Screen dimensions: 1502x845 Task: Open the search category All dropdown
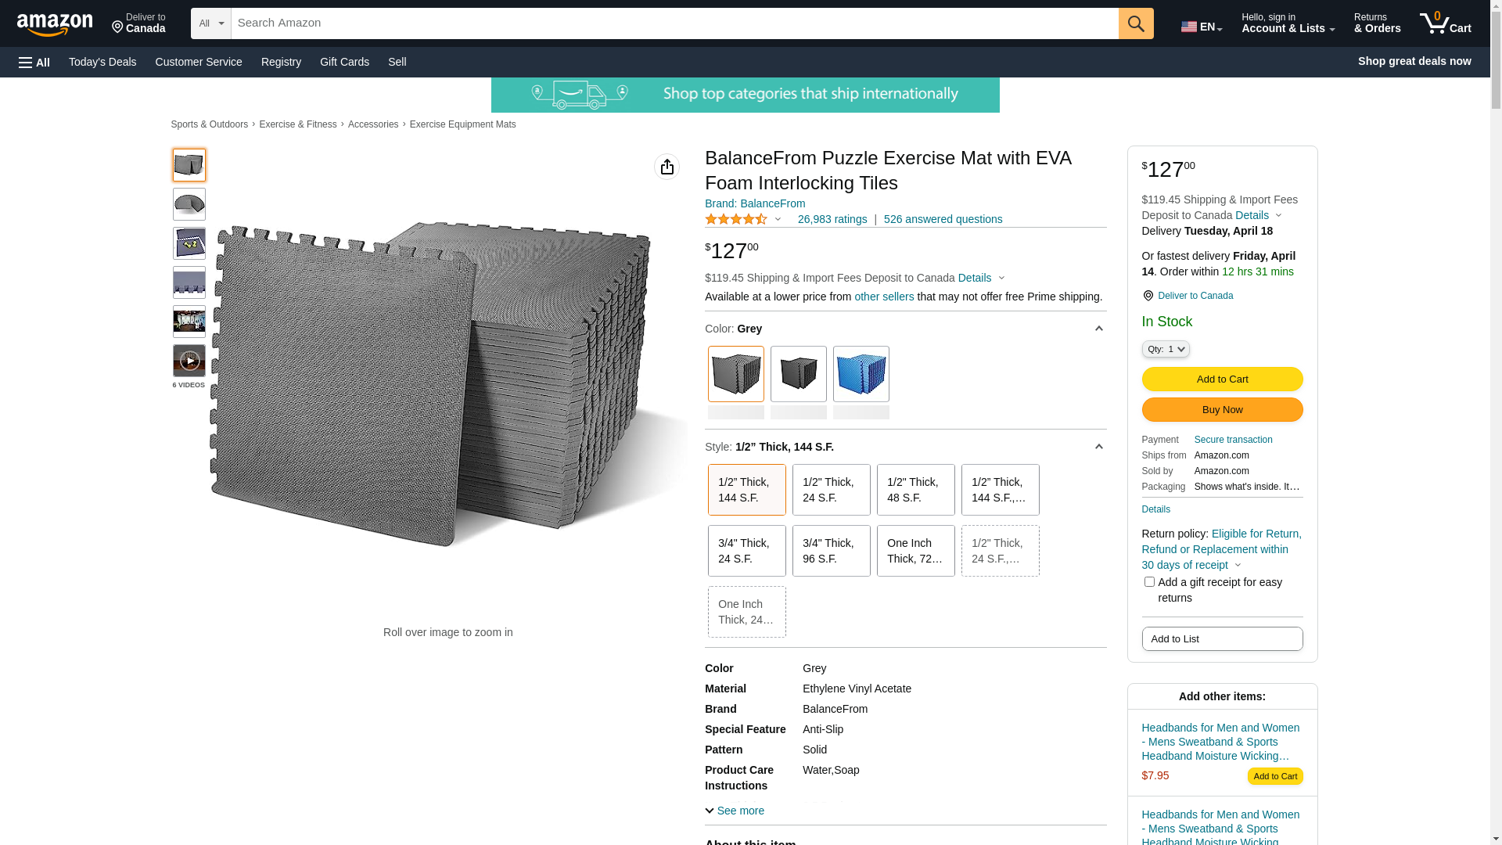[x=211, y=23]
